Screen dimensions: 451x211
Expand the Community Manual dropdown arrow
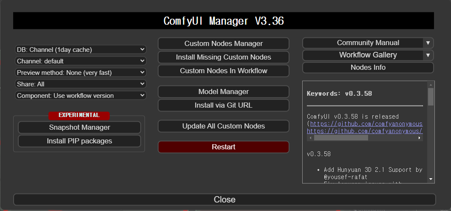coord(428,43)
